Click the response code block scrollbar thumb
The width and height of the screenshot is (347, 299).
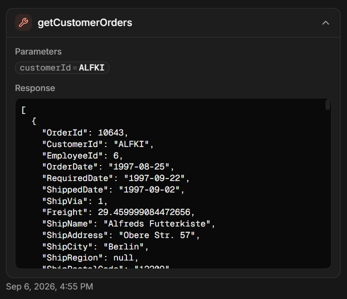click(327, 105)
